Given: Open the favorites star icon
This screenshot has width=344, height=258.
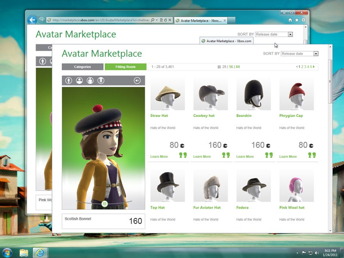Looking at the screenshot, I should pyautogui.click(x=297, y=20).
